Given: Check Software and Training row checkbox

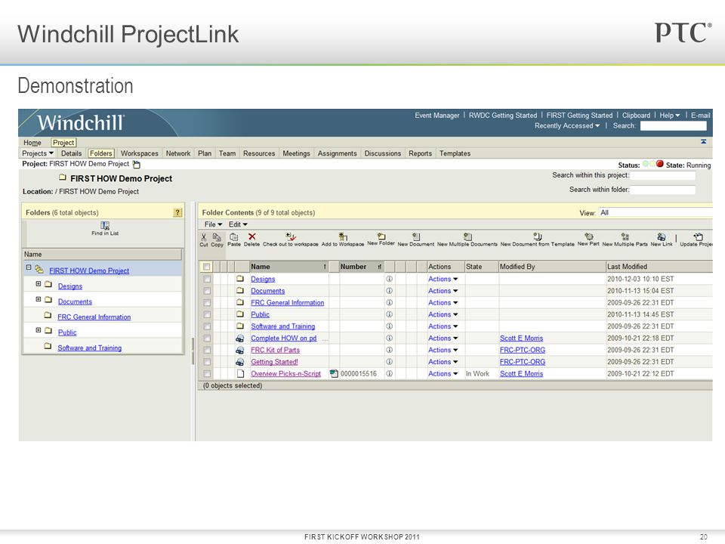Looking at the screenshot, I should point(207,326).
